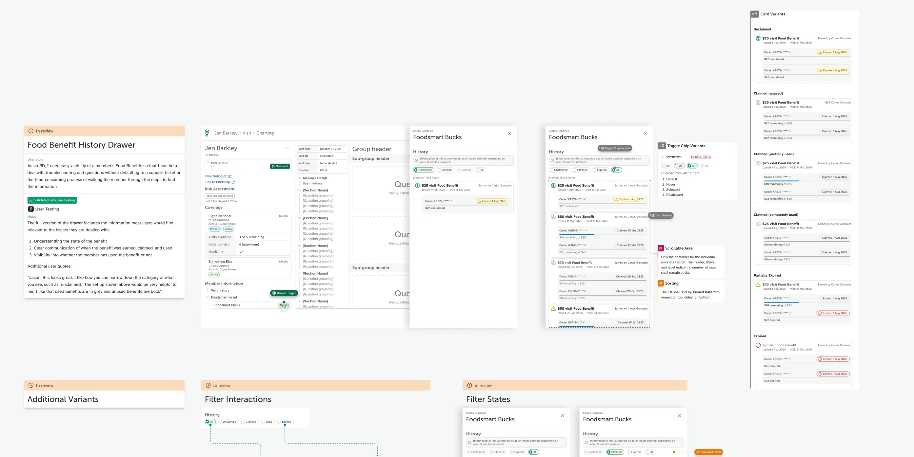Collapse the fourth [Section Name] chevron
Screen dimensions: 914x457
[x=299, y=273]
